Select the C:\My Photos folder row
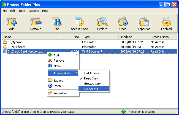This screenshot has height=115, width=179. point(89,47)
